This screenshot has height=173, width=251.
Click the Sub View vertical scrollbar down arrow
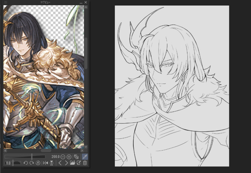(x=86, y=146)
